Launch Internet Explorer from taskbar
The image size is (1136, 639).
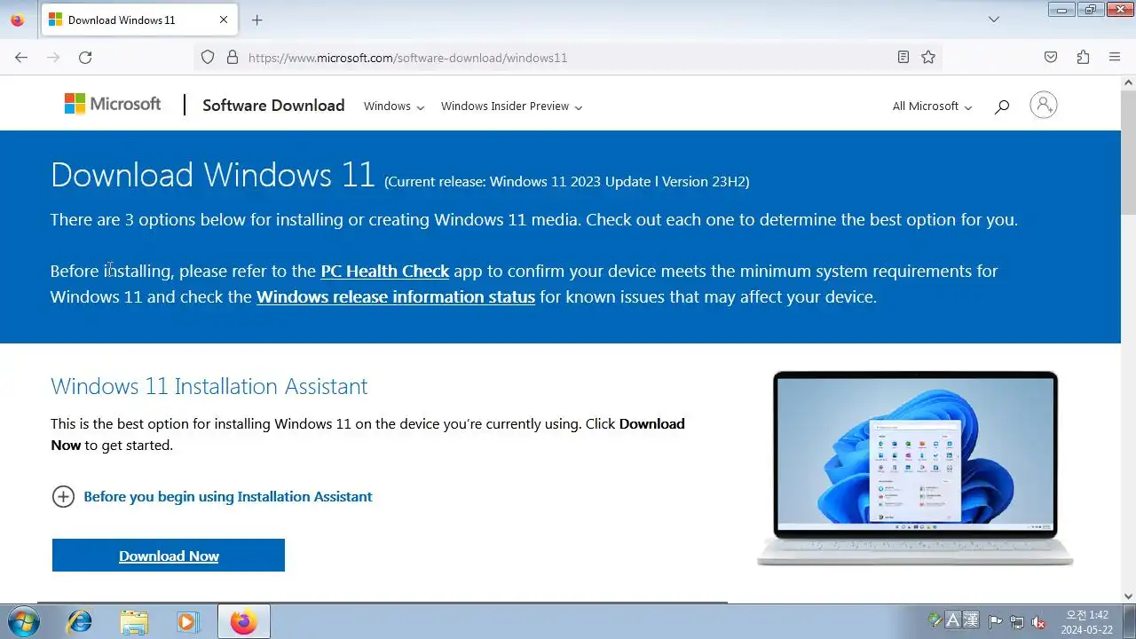[79, 621]
